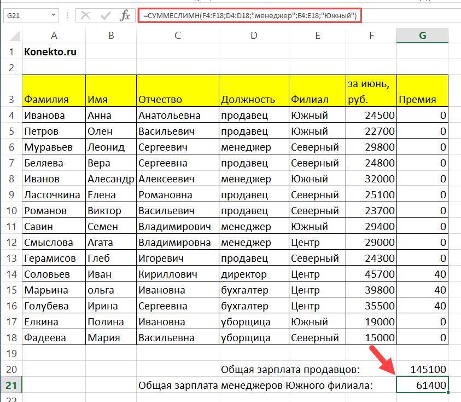461x402 pixels.
Task: Select the yellow Должность header cell
Action: (x=254, y=90)
